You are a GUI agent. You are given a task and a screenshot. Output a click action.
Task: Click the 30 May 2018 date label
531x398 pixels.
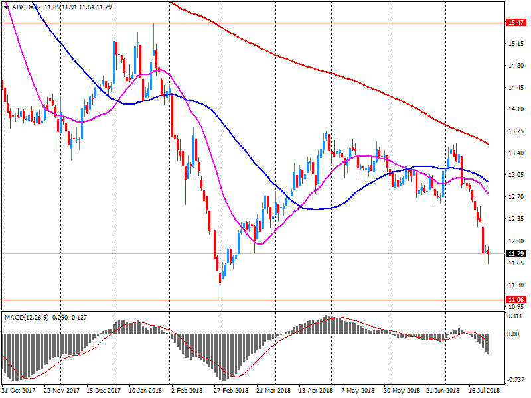click(402, 390)
